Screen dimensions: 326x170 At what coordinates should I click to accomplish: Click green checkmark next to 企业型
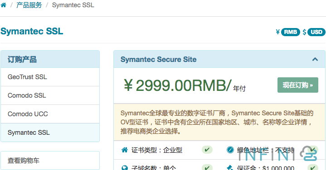point(207,150)
